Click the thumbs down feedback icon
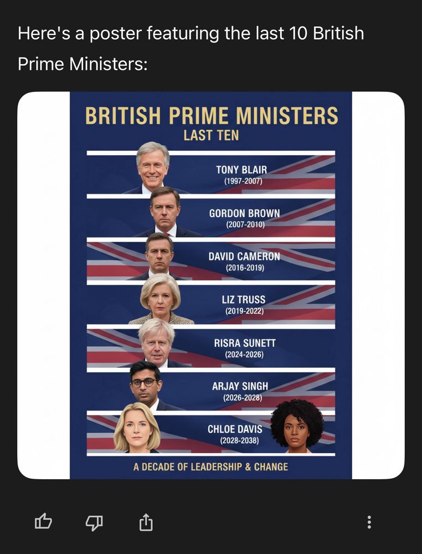Screen dimensions: 422x554 (94, 521)
